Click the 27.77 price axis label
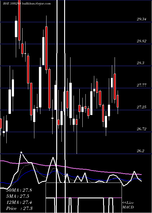152x213 pixels. click(x=141, y=85)
